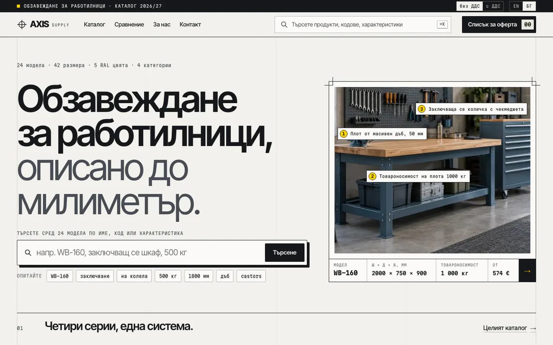Click the Четири серии, една система heading
This screenshot has height=345, width=553.
tap(119, 326)
